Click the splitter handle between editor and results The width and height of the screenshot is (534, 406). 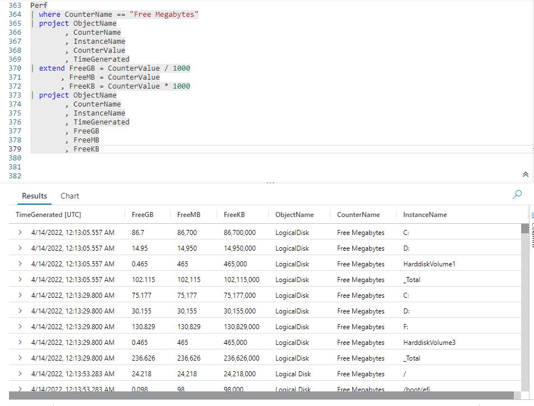pyautogui.click(x=270, y=183)
